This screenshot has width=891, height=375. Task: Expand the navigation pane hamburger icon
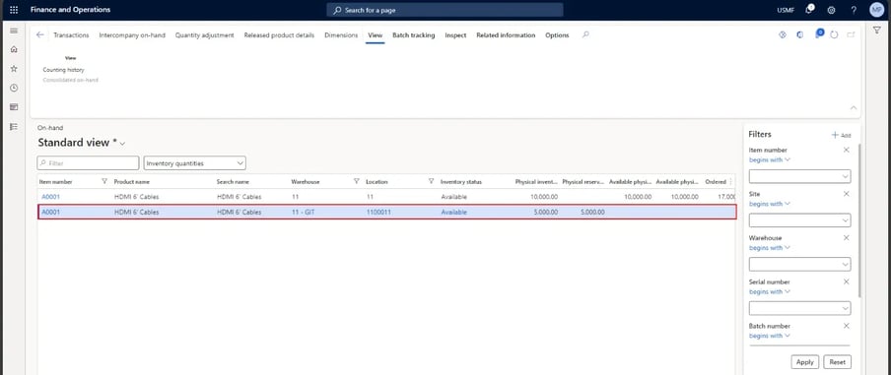(x=14, y=31)
